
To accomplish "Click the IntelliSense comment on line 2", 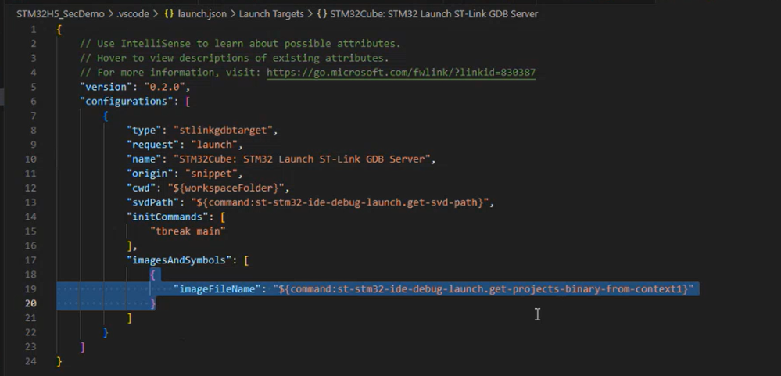I will pos(240,43).
